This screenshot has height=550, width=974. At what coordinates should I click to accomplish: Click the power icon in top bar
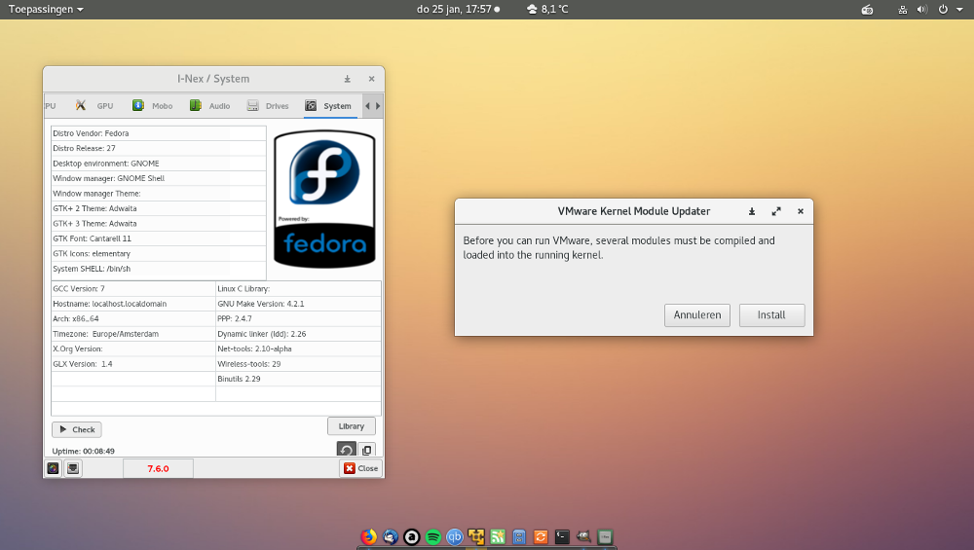pos(943,10)
